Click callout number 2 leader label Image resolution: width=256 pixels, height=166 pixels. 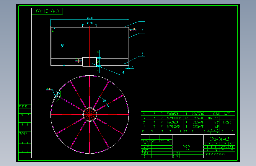[142, 31]
